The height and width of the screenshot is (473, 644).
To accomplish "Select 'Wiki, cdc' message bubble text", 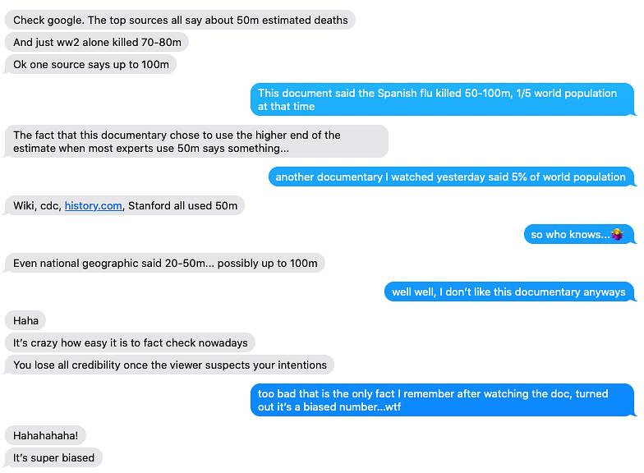I will coord(125,205).
